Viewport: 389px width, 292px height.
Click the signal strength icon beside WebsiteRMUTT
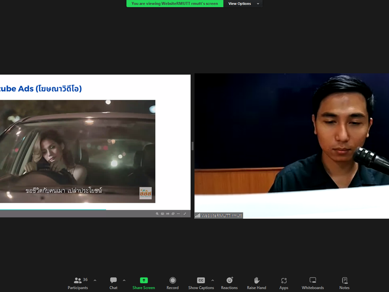coord(197,215)
